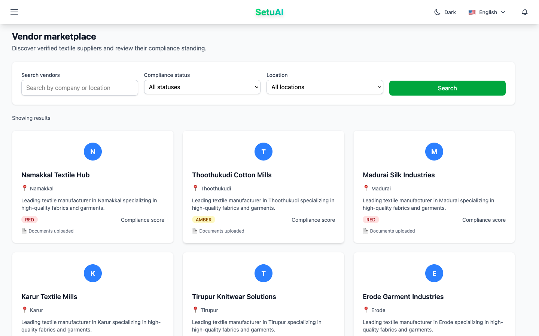Open the All statuses compliance dropdown

tap(202, 87)
